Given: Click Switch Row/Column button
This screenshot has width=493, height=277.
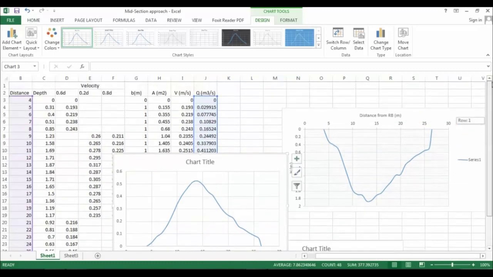Looking at the screenshot, I should coord(338,39).
